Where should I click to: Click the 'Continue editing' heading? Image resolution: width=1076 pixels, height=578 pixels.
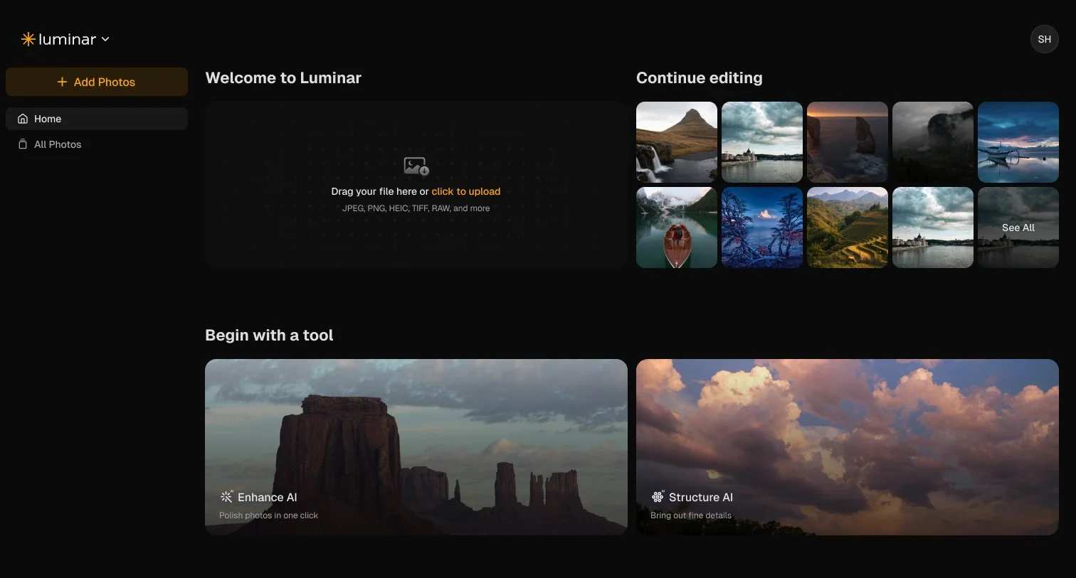point(700,78)
